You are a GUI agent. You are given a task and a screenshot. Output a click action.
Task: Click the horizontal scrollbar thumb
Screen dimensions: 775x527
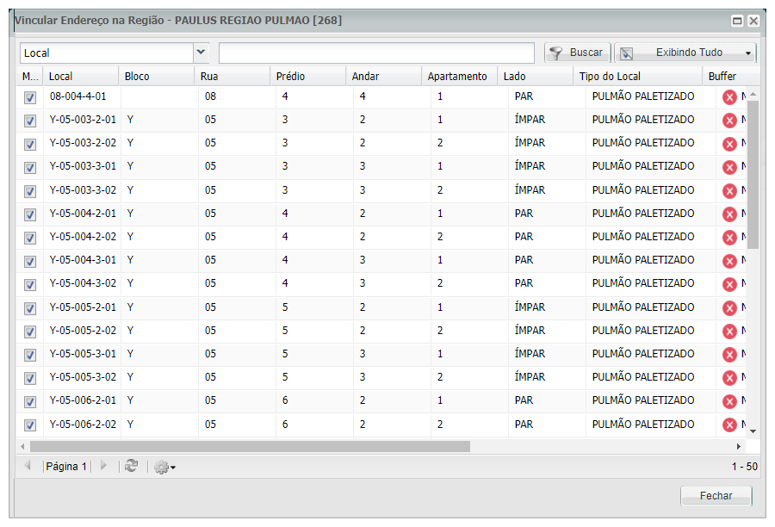[250, 446]
